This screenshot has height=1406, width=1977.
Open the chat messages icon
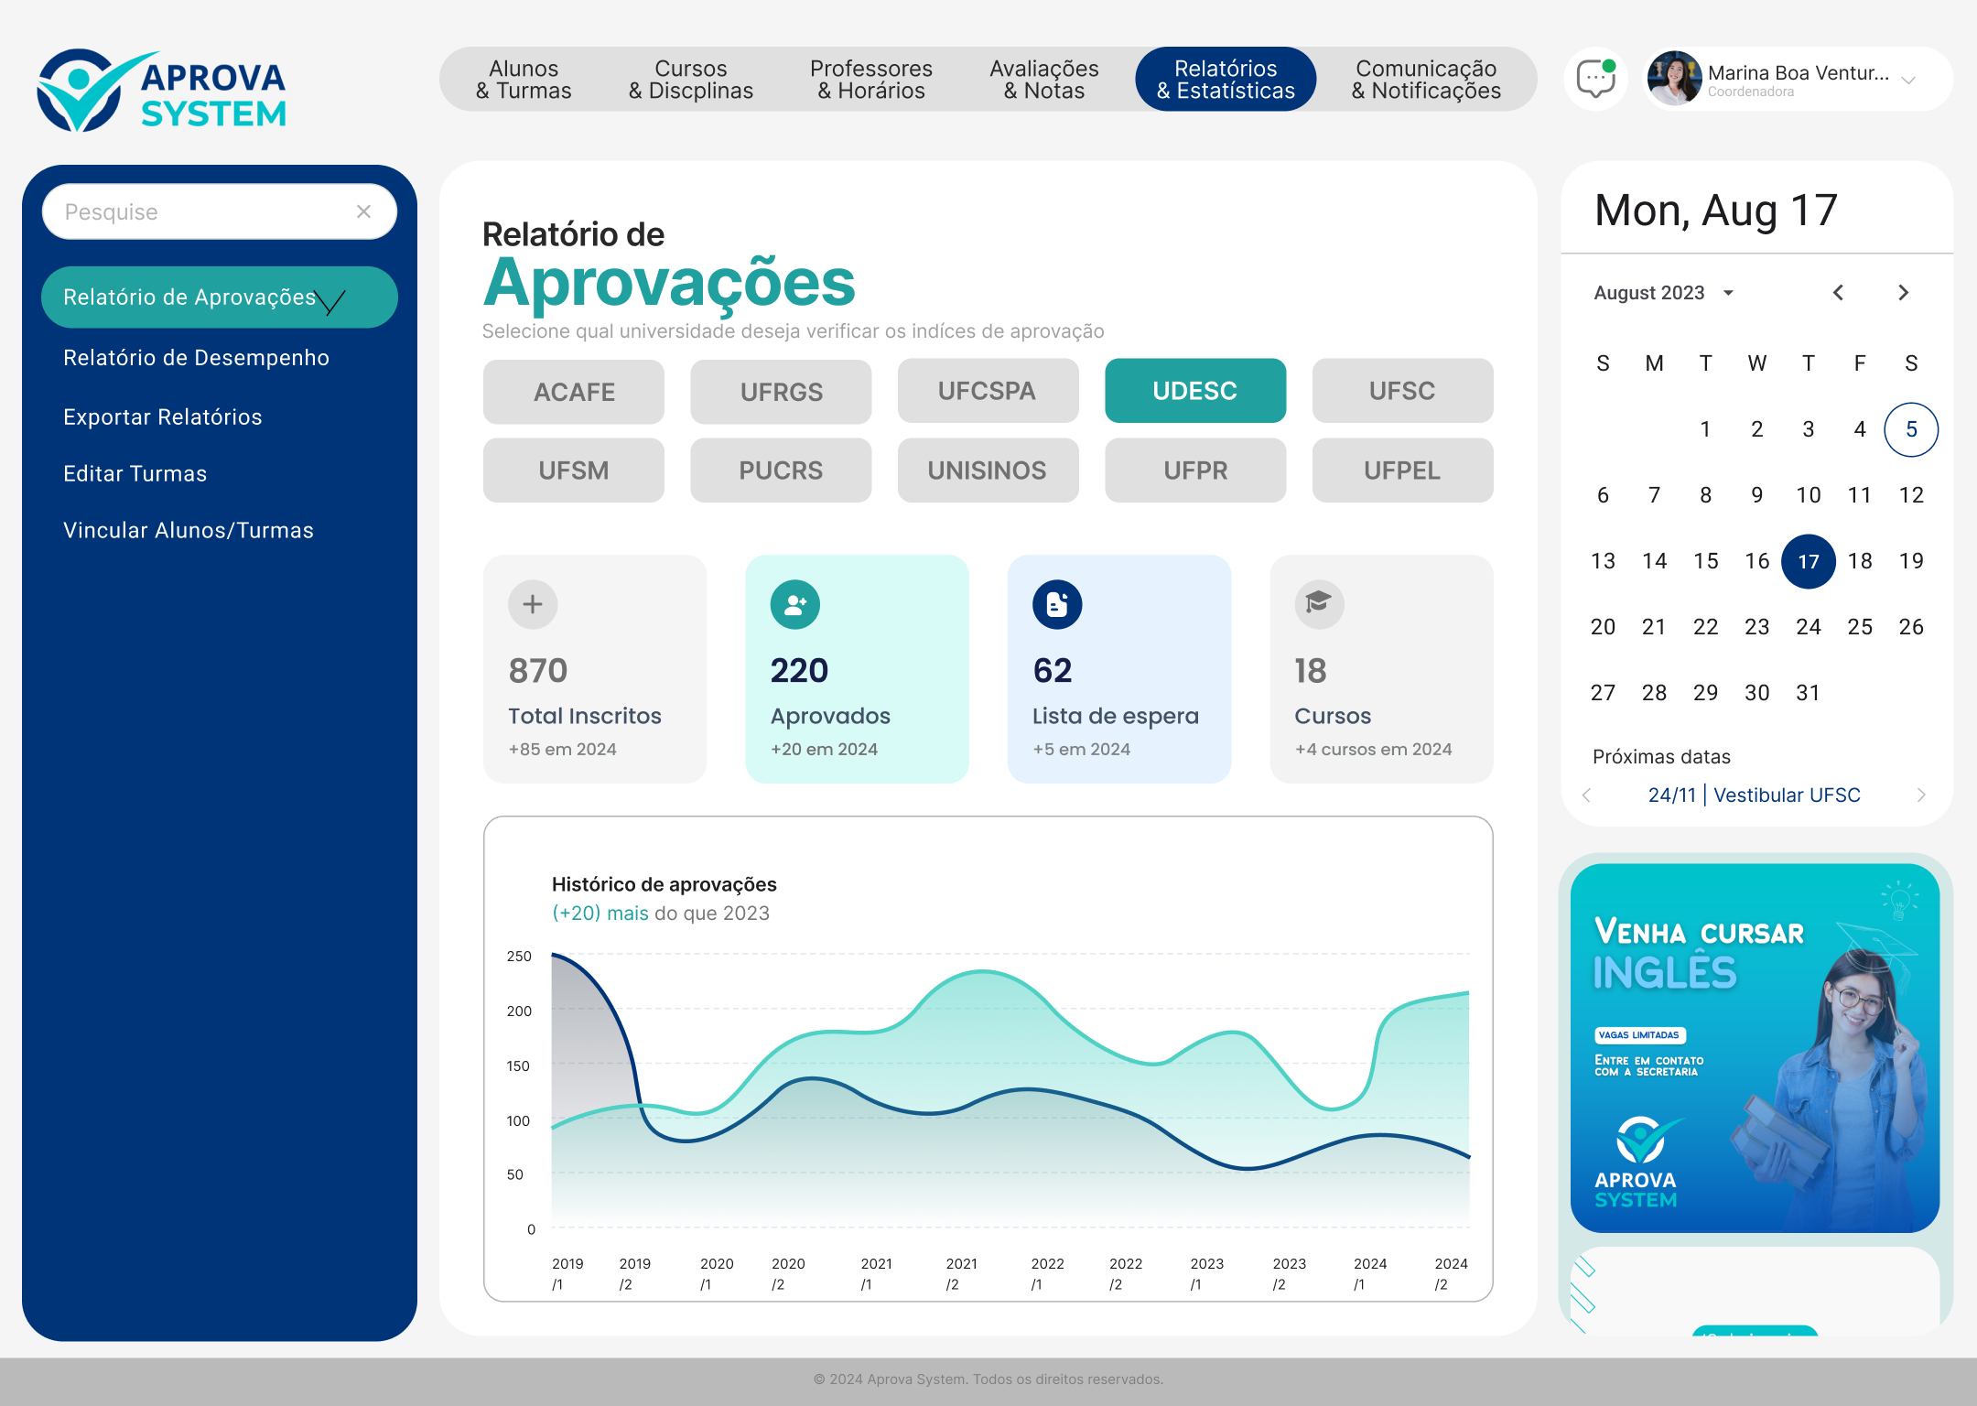[x=1594, y=80]
